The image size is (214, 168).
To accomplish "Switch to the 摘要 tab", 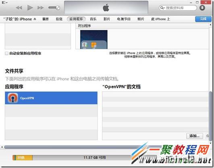I will coord(46,19).
